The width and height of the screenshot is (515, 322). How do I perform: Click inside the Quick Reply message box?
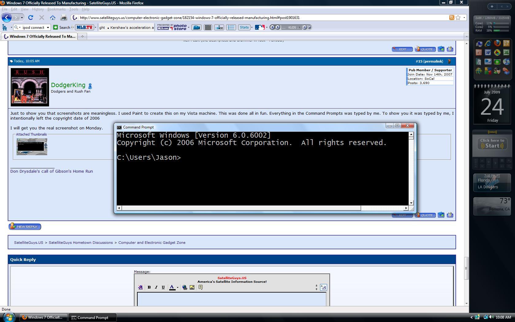tap(232, 299)
